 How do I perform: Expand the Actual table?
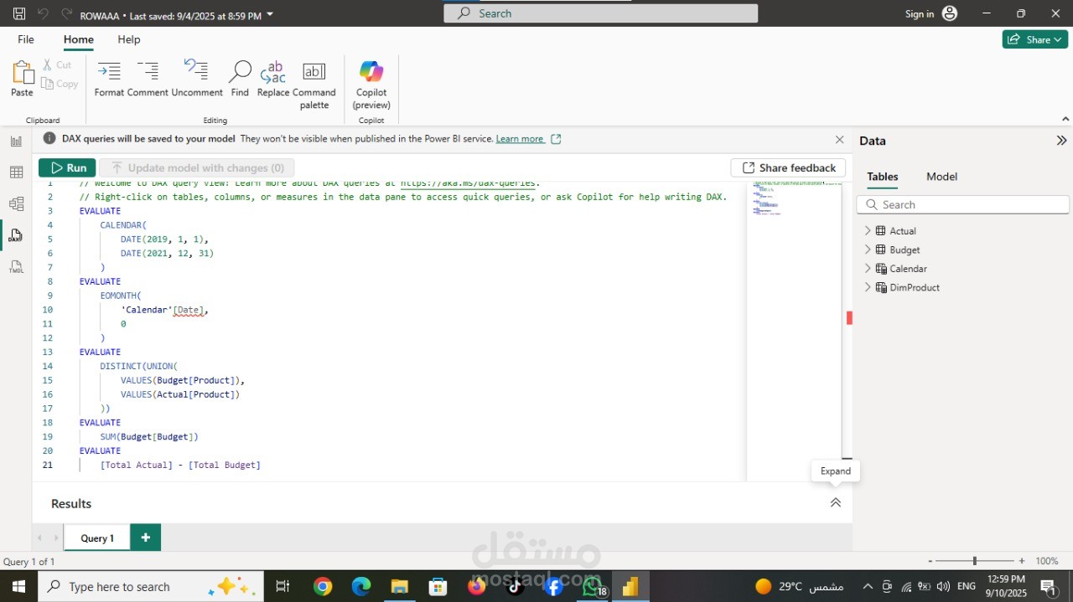pyautogui.click(x=868, y=231)
